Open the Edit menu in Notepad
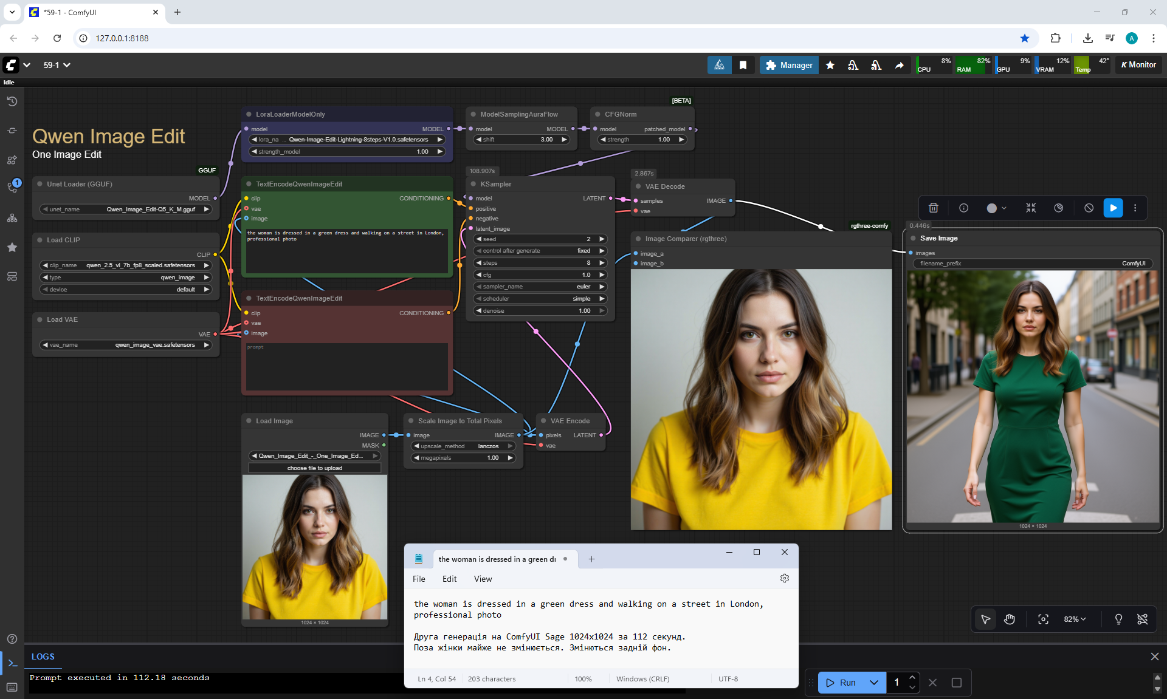The height and width of the screenshot is (699, 1167). (x=449, y=579)
